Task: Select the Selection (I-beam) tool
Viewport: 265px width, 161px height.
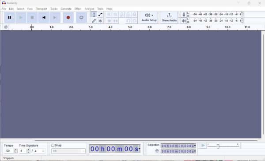Action: point(94,15)
